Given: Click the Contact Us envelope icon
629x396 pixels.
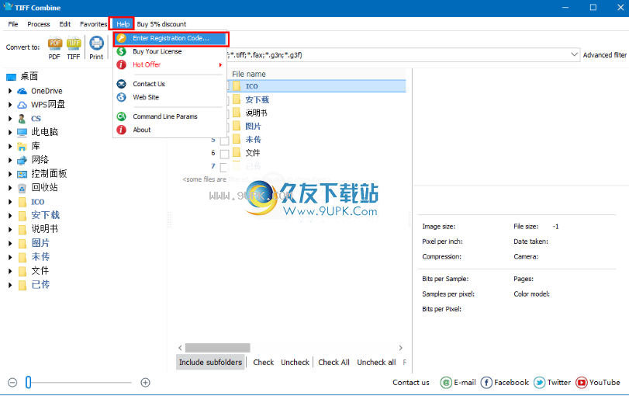Looking at the screenshot, I should 122,84.
